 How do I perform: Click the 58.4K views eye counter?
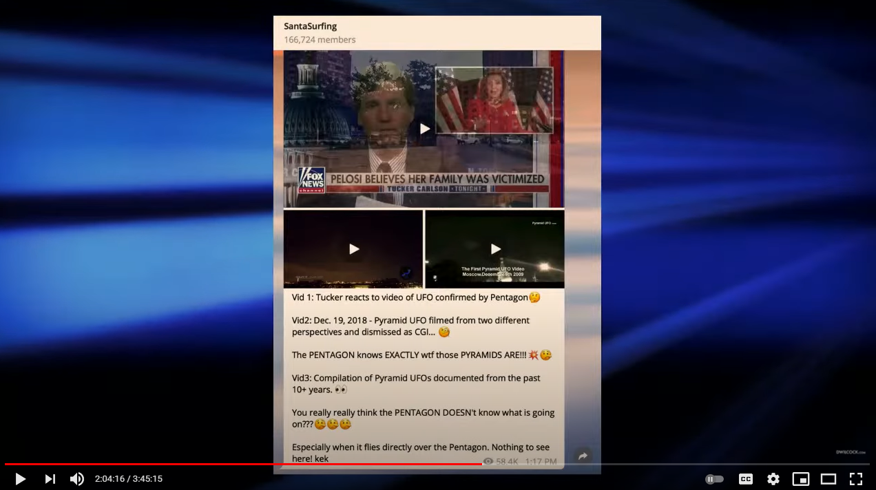[501, 462]
